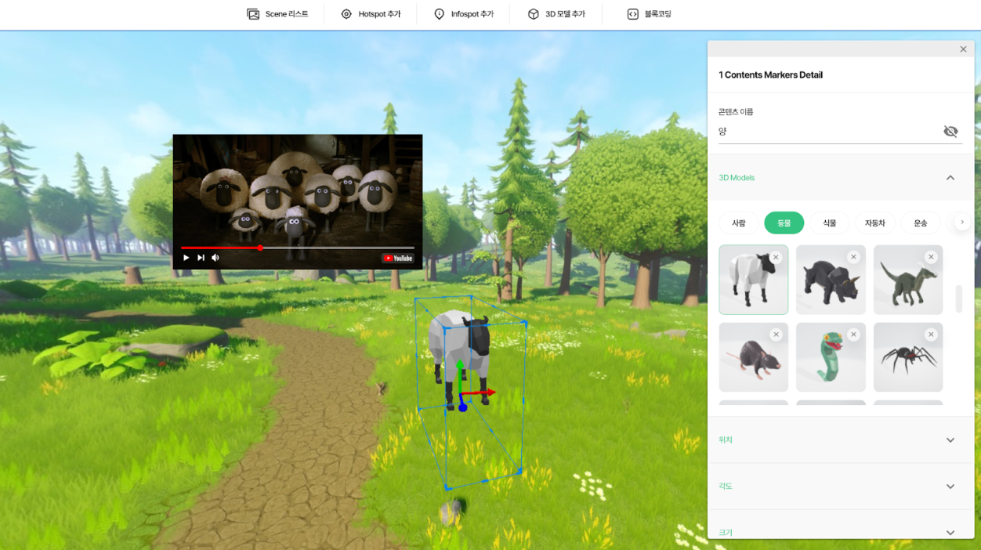The image size is (981, 550).
Task: Expand the 각도 angle section
Action: point(840,487)
